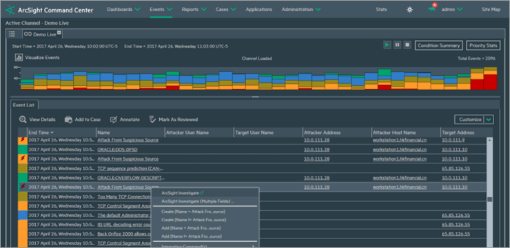The width and height of the screenshot is (510, 248).
Task: Click lightning icon in row targeting 10.0.111.9
Action: click(23, 140)
